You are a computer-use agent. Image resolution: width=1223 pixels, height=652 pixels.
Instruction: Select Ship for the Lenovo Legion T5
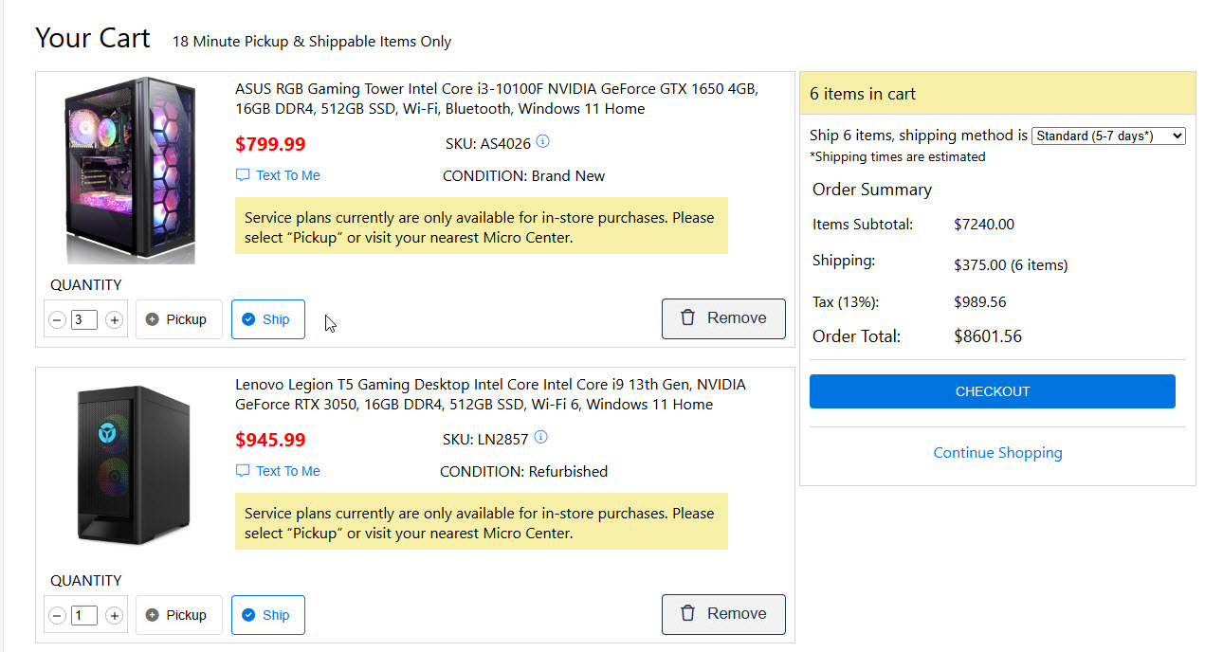tap(267, 615)
